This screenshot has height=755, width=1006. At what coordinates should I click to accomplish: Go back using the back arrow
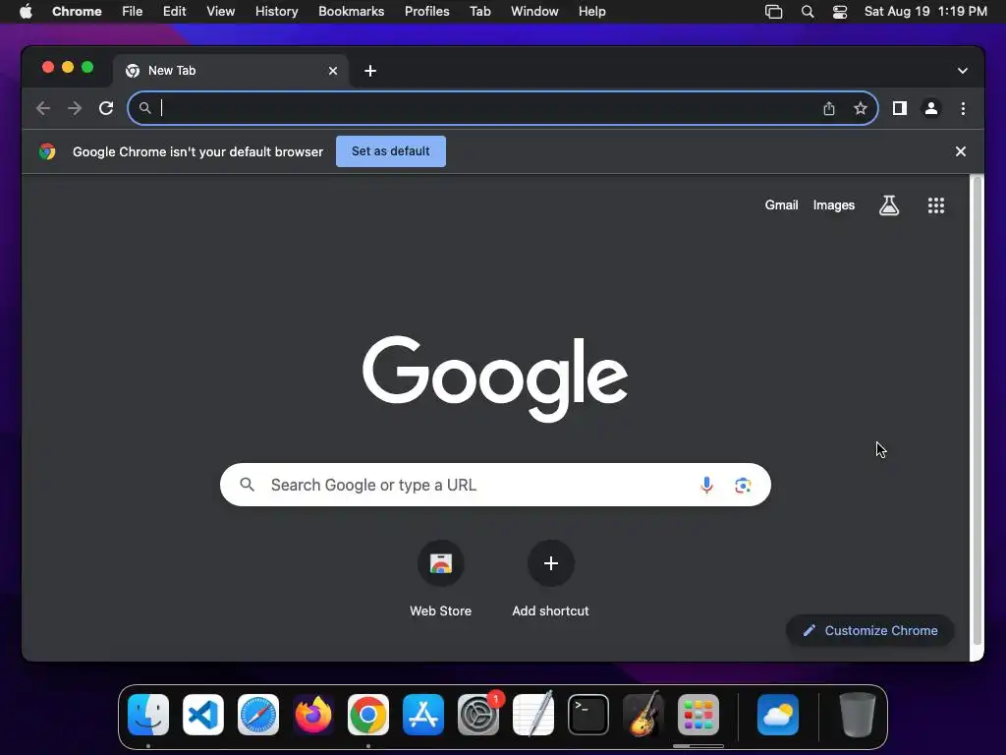[x=43, y=108]
